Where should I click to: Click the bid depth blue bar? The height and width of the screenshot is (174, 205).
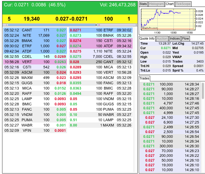click(x=52, y=25)
